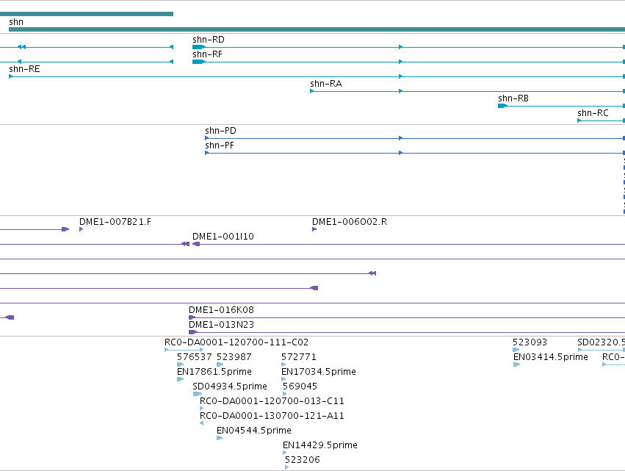Select the EN03414.5prime label
This screenshot has height=471, width=625.
pyautogui.click(x=551, y=357)
